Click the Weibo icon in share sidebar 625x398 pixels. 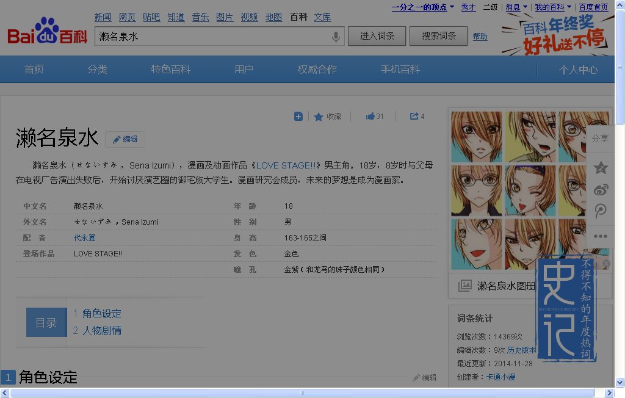click(601, 190)
